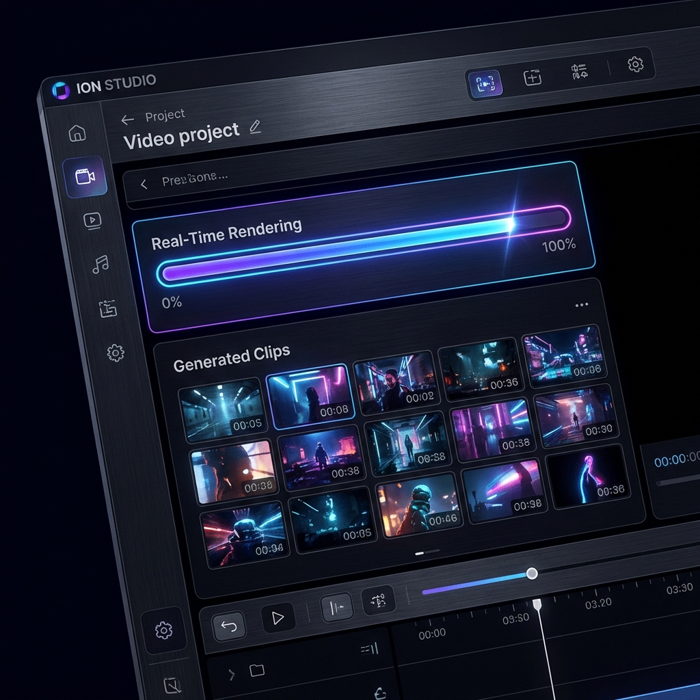Toggle the split clip tool in timeline
The image size is (700, 700).
click(x=336, y=607)
